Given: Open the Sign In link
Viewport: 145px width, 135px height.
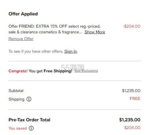Looking at the screenshot, I should pyautogui.click(x=71, y=52).
